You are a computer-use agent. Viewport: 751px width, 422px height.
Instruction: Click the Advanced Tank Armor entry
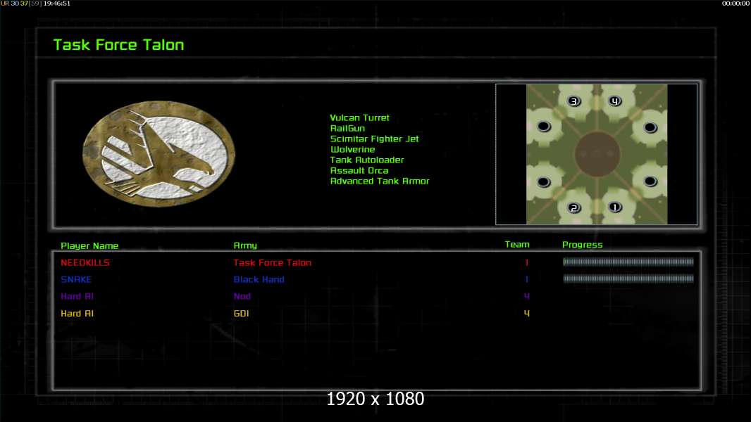(x=379, y=181)
